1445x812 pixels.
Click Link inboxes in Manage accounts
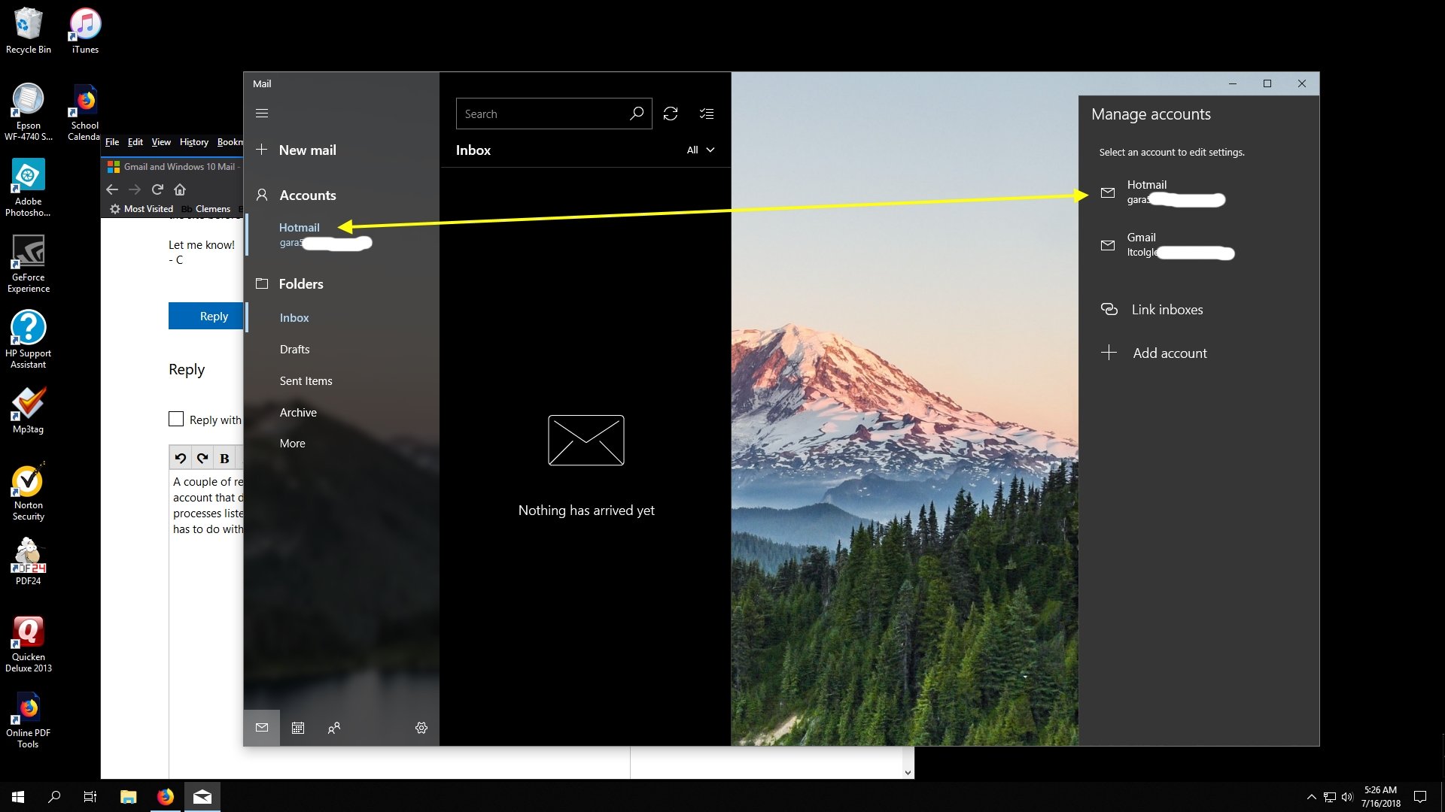click(x=1167, y=310)
